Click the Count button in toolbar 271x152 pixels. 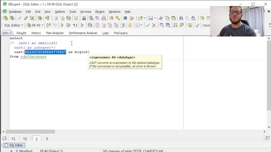coord(206,25)
